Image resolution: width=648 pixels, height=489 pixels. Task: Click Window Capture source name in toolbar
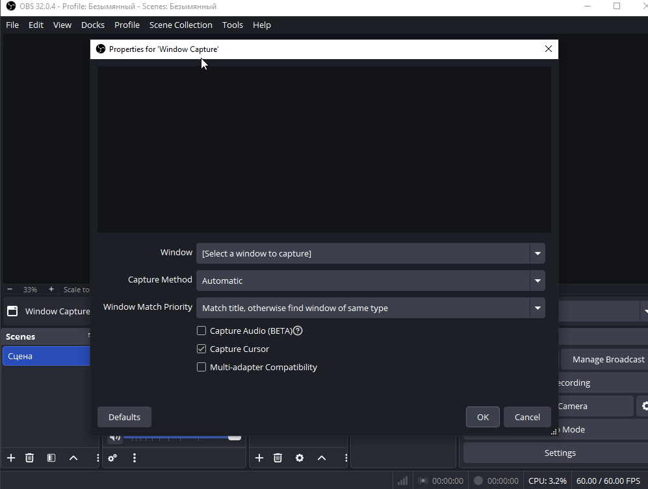pyautogui.click(x=57, y=312)
